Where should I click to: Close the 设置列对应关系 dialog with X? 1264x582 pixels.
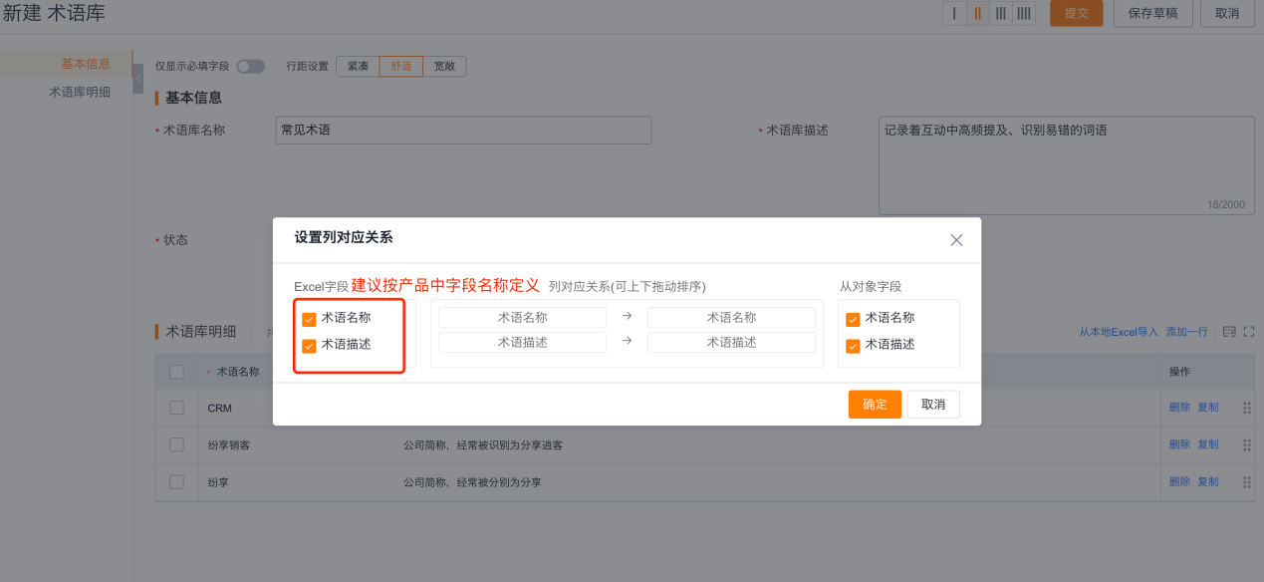tap(956, 240)
